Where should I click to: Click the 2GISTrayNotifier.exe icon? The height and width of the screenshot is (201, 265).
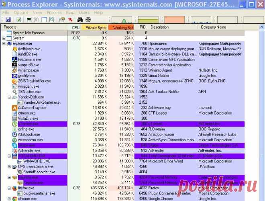coord(14,81)
